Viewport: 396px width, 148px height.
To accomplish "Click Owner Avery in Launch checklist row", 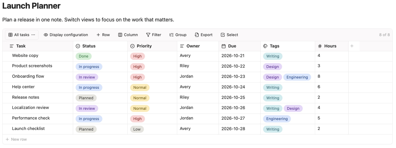I will (185, 129).
